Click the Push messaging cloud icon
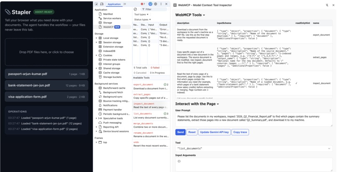 coord(100,123)
